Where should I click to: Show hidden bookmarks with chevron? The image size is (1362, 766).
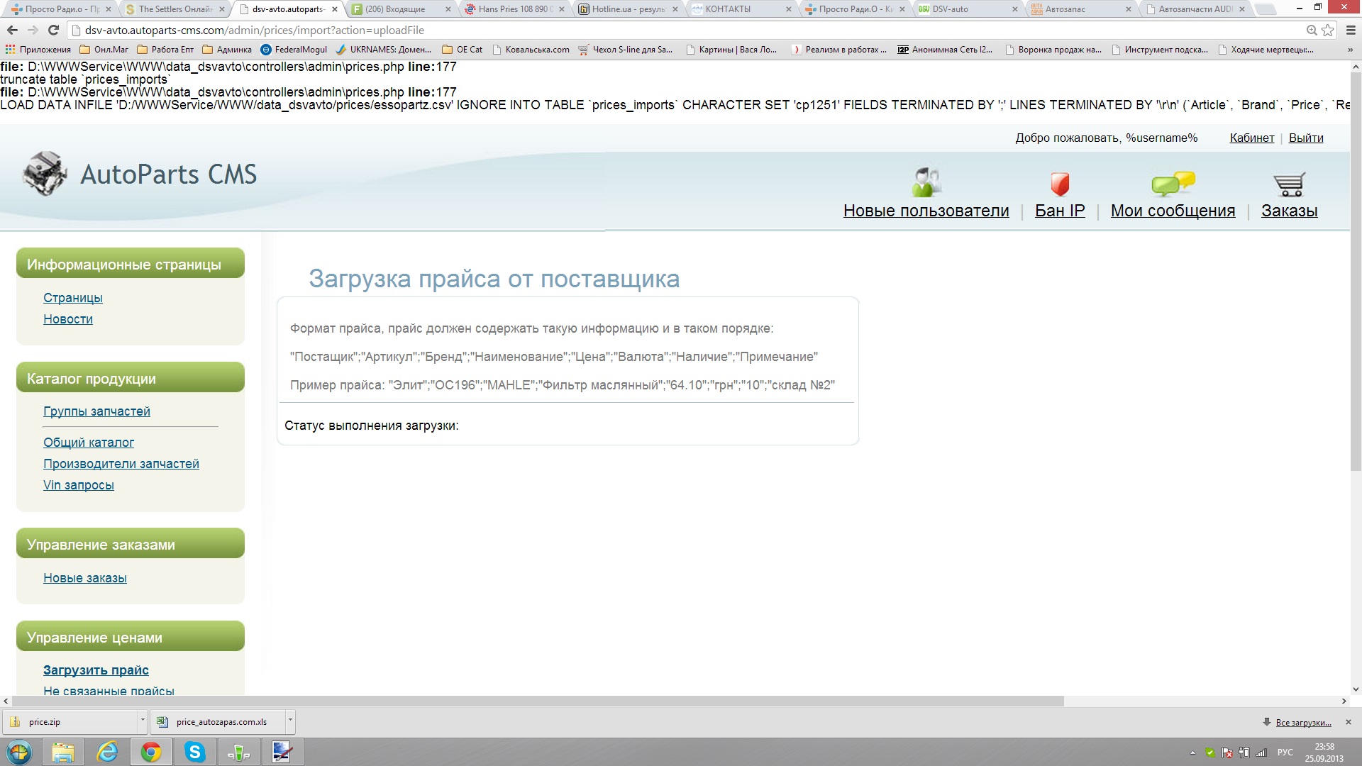tap(1350, 50)
